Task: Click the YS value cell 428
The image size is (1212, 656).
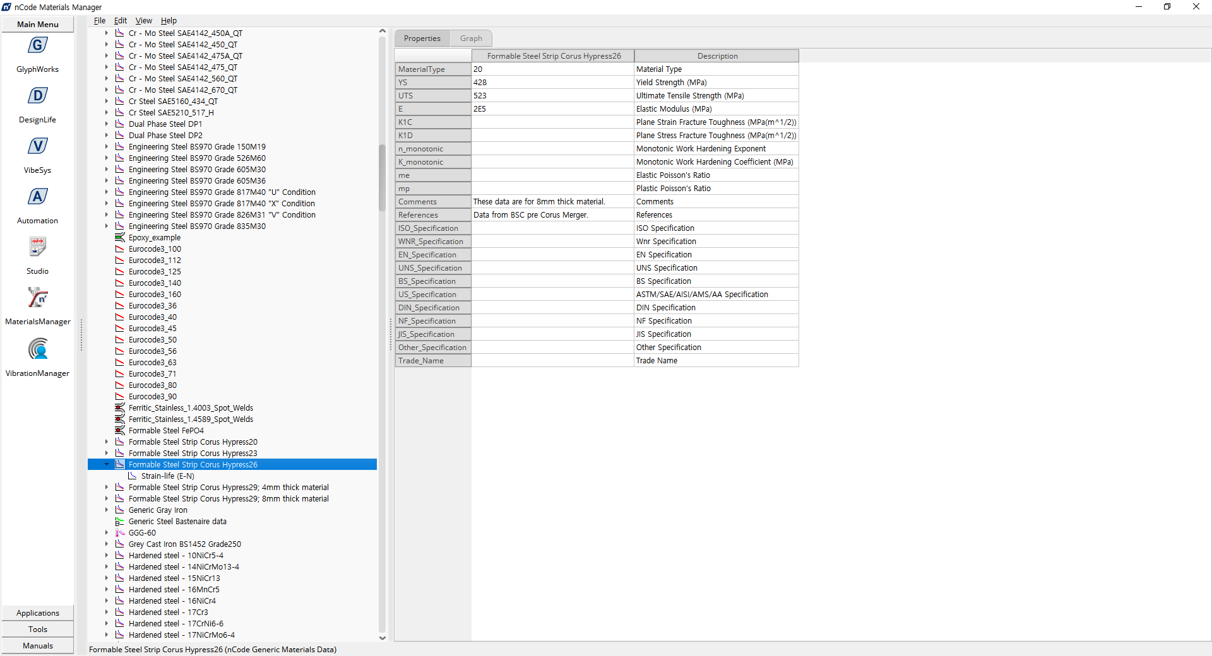Action: [552, 83]
